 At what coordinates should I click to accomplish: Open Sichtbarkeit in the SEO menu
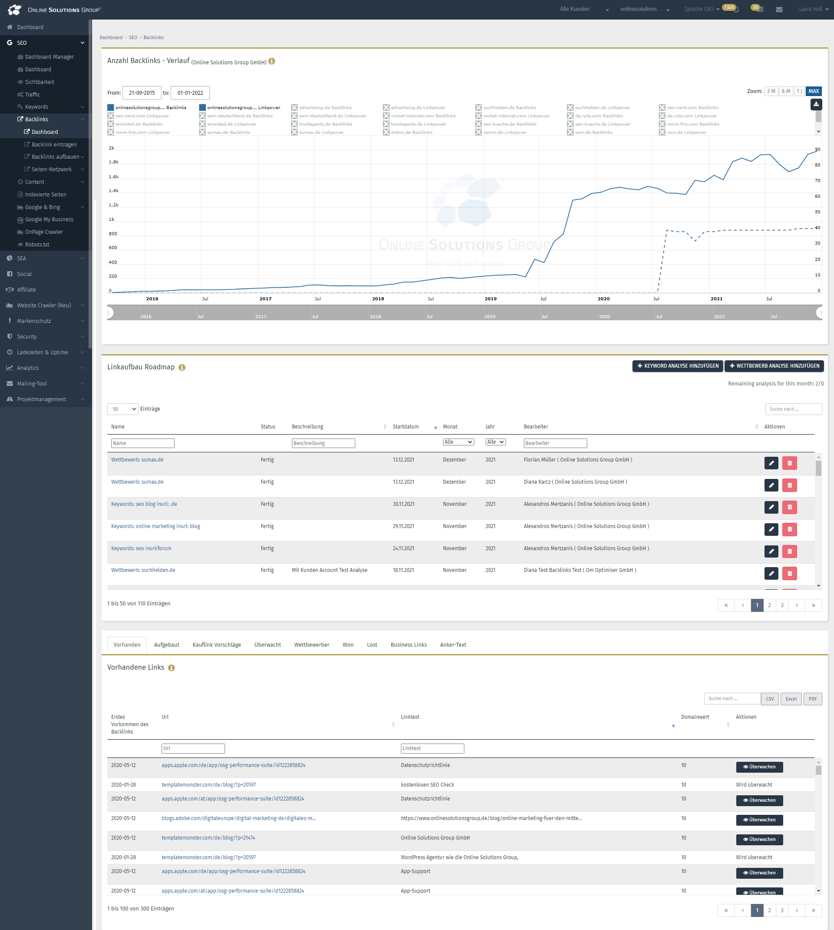coord(40,82)
